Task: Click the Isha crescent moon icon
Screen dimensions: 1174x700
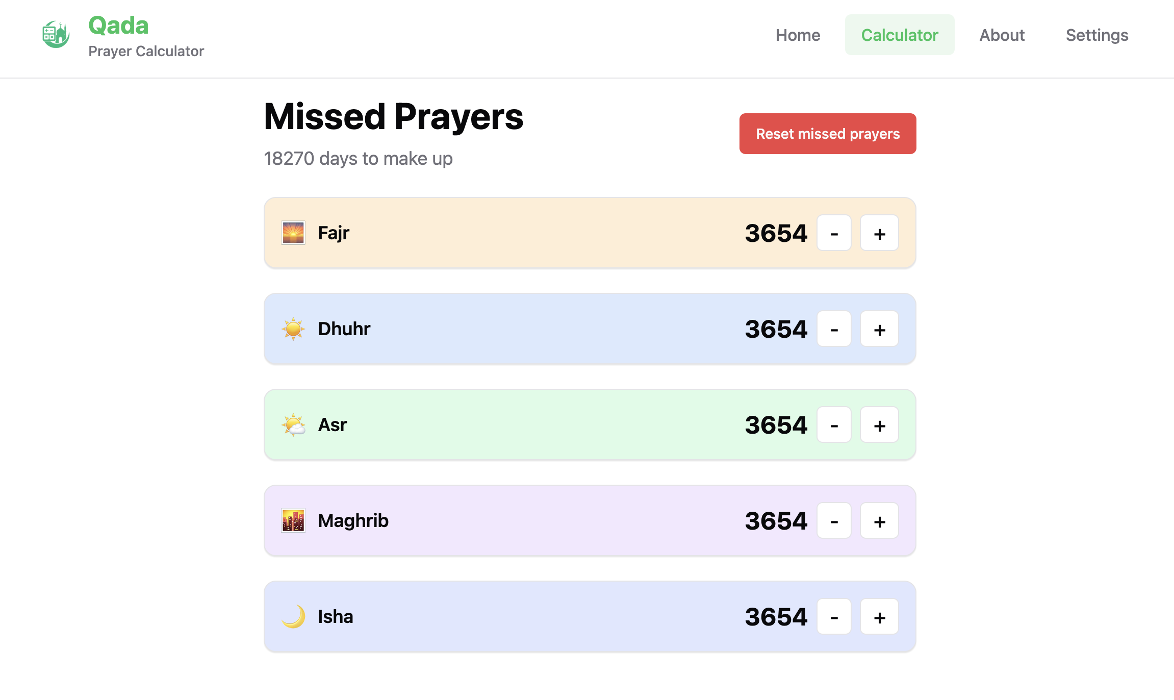Action: (x=293, y=617)
